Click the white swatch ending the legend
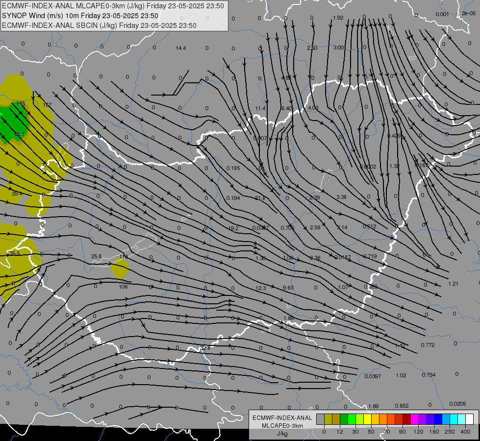The image size is (480, 441). coord(470,419)
